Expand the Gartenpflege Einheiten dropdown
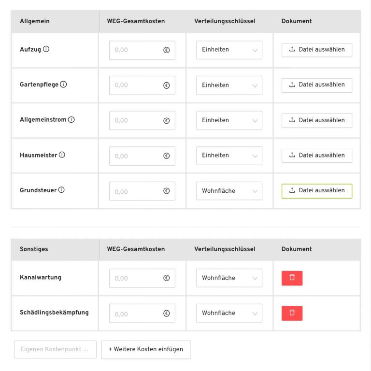The width and height of the screenshot is (371, 371). click(x=229, y=85)
